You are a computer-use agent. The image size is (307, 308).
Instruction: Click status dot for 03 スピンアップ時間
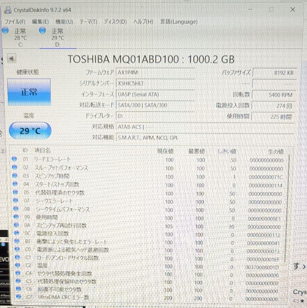pyautogui.click(x=15, y=175)
